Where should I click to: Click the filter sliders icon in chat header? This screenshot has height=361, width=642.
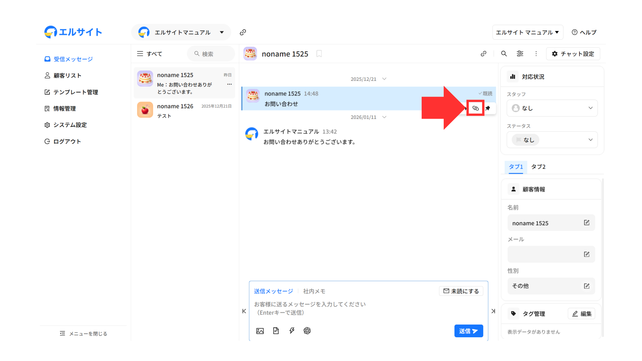pos(520,54)
